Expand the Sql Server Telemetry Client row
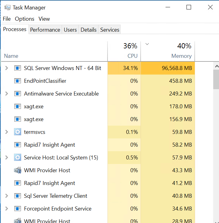The height and width of the screenshot is (223, 219). coord(7,196)
